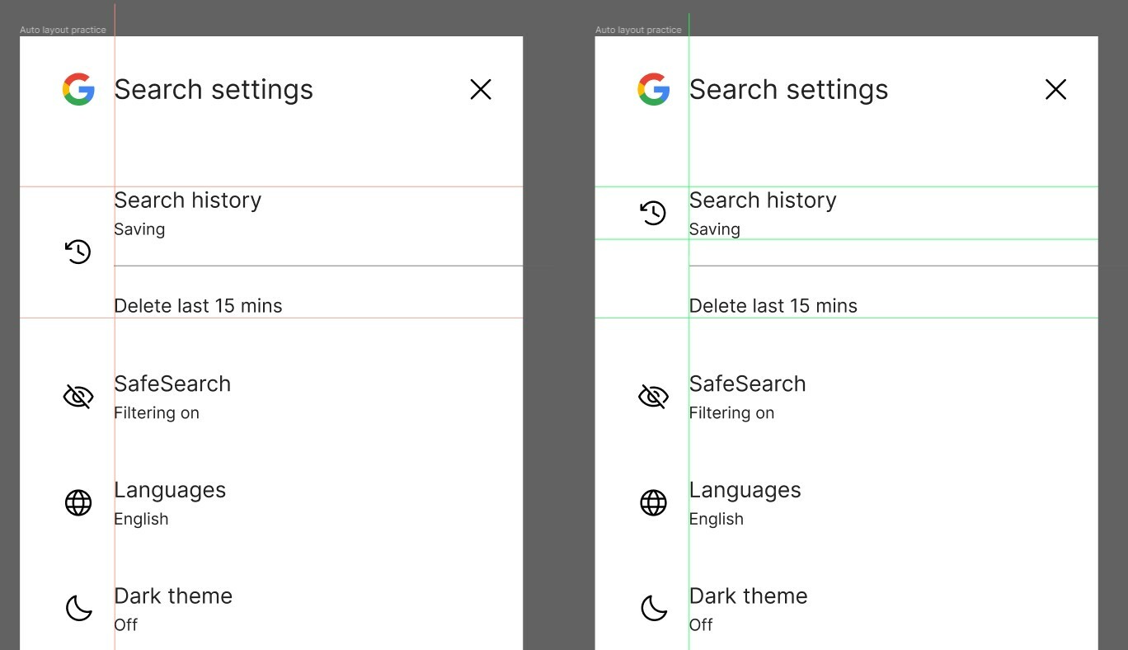Select 'Dark theme' label in left frame
The height and width of the screenshot is (650, 1128).
pyautogui.click(x=173, y=596)
